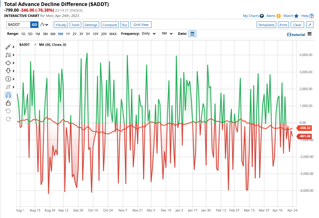This screenshot has height=218, width=319.
Task: Select the numbered circle annotation tool
Action: pyautogui.click(x=8, y=79)
